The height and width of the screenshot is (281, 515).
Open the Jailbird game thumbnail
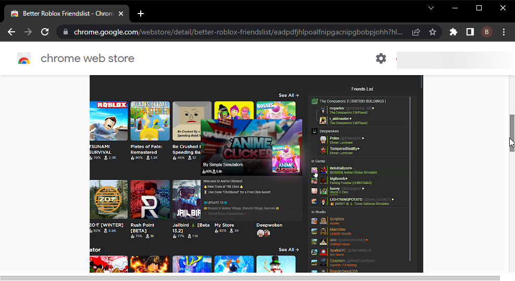pos(187,199)
